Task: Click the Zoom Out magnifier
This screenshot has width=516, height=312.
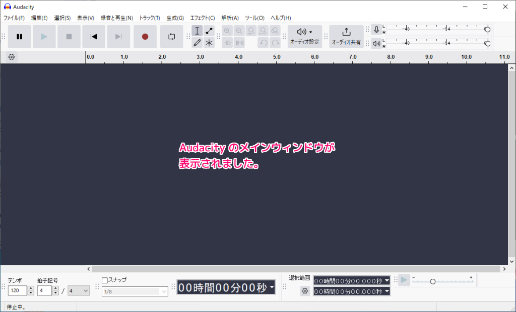Action: [x=239, y=31]
